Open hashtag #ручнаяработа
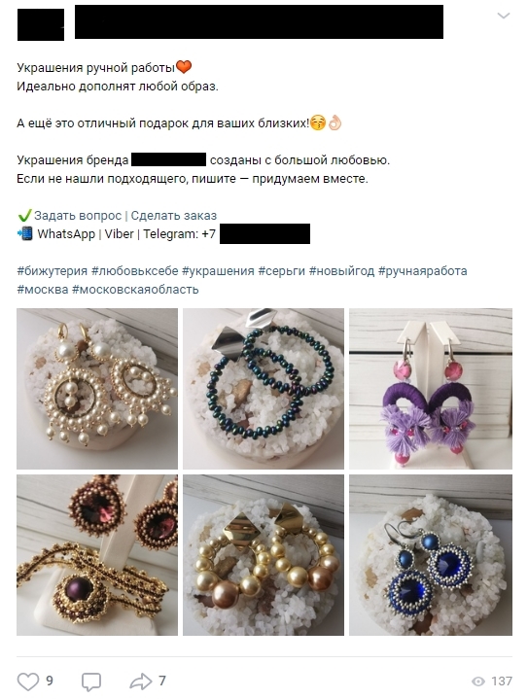The image size is (528, 699). 423,271
